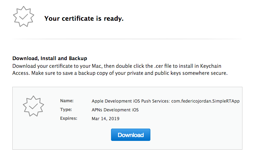Click the Name label in certificate details
Viewport: 253px width, 156px height.
[x=67, y=101]
